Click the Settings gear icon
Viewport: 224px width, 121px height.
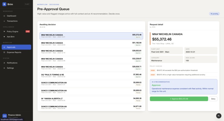4,68
